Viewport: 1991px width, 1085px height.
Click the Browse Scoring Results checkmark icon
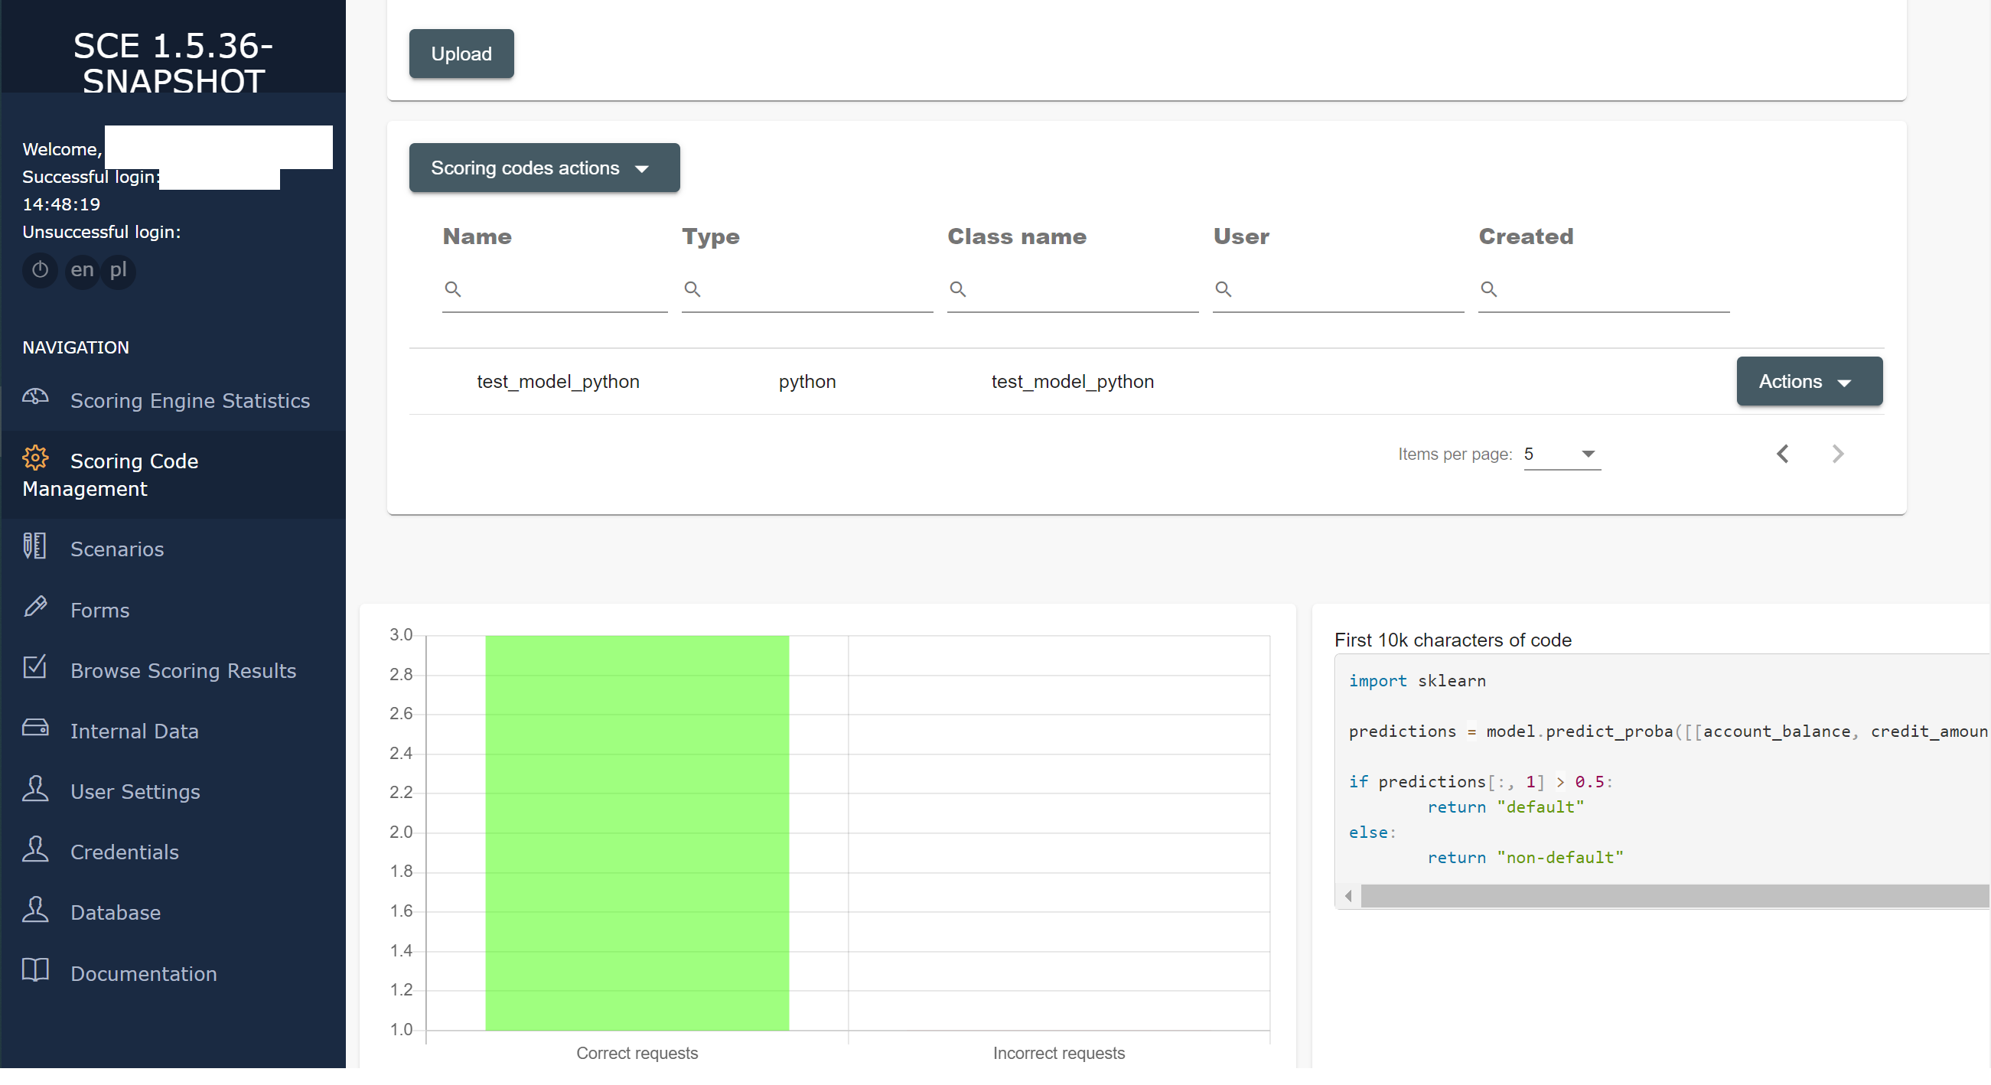(34, 668)
